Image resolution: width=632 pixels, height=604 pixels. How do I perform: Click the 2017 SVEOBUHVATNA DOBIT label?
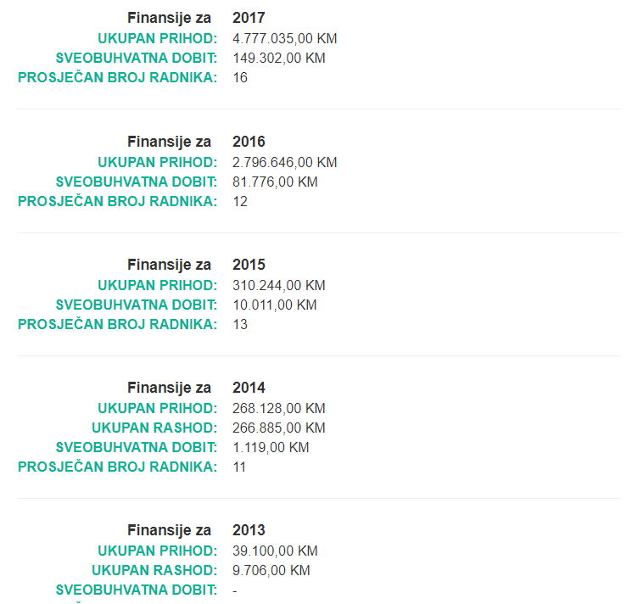click(x=137, y=58)
